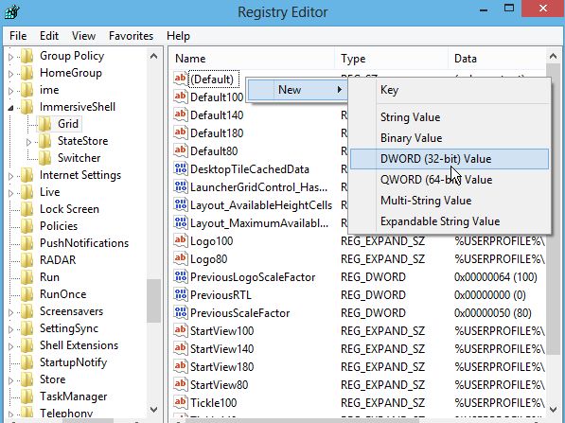Sort values by Name column header
565x423 pixels.
252,59
